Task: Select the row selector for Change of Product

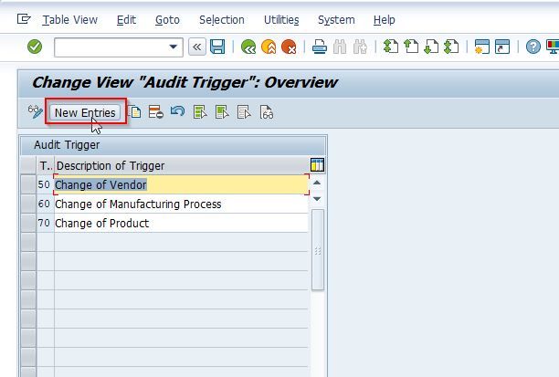Action: click(28, 223)
